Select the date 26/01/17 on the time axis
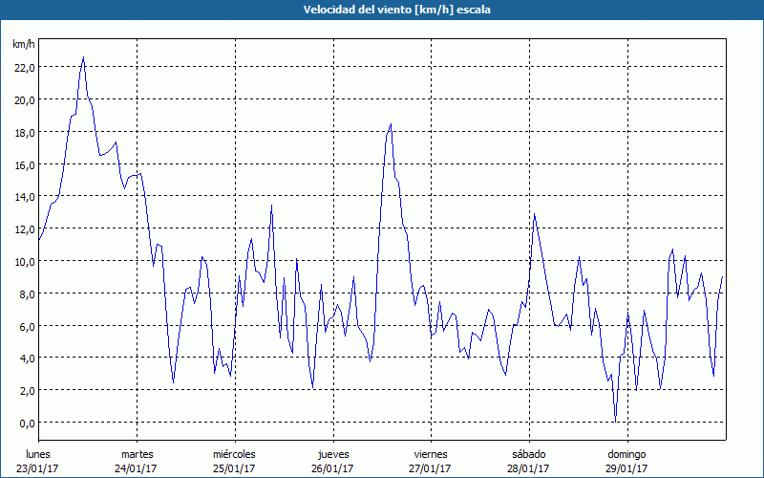 point(332,468)
